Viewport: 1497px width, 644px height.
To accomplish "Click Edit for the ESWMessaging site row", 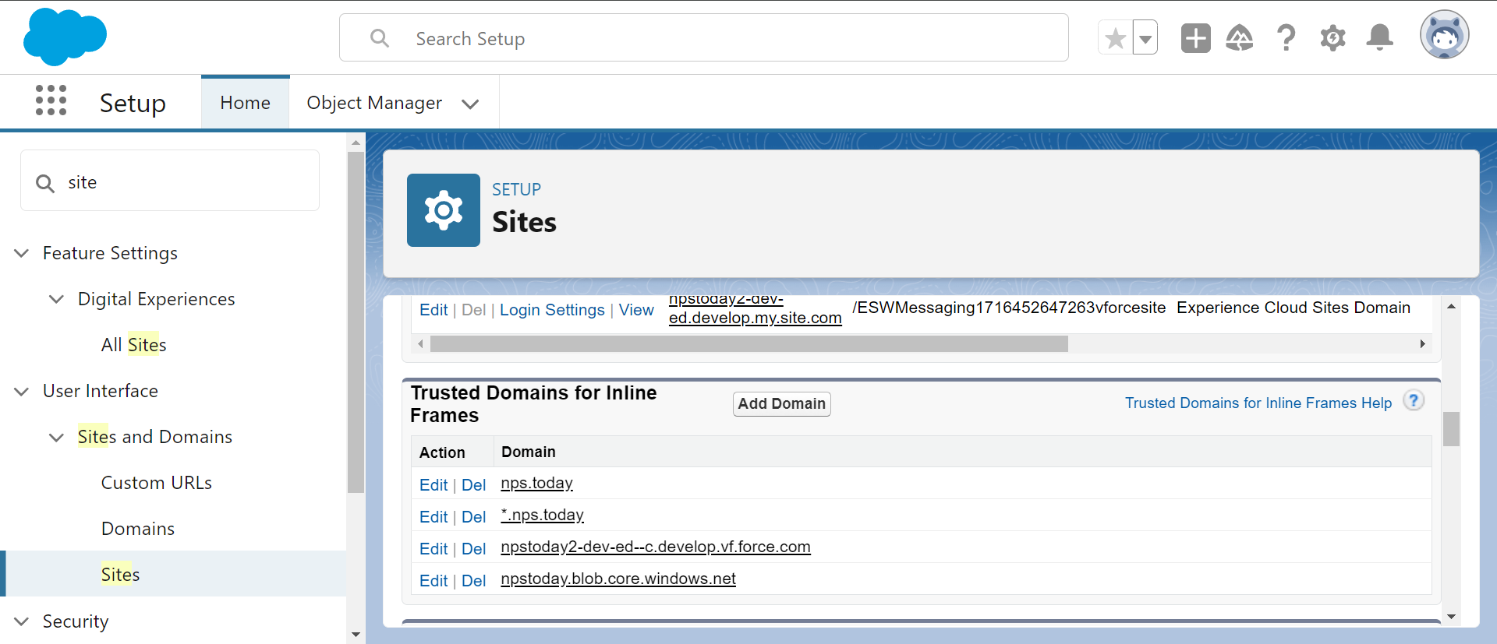I will [434, 310].
